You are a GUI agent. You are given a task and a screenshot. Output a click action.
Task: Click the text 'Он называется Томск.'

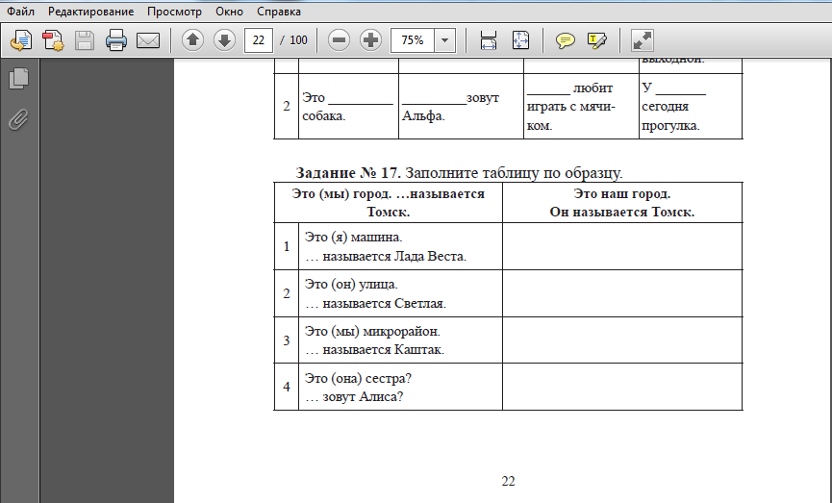pos(622,213)
